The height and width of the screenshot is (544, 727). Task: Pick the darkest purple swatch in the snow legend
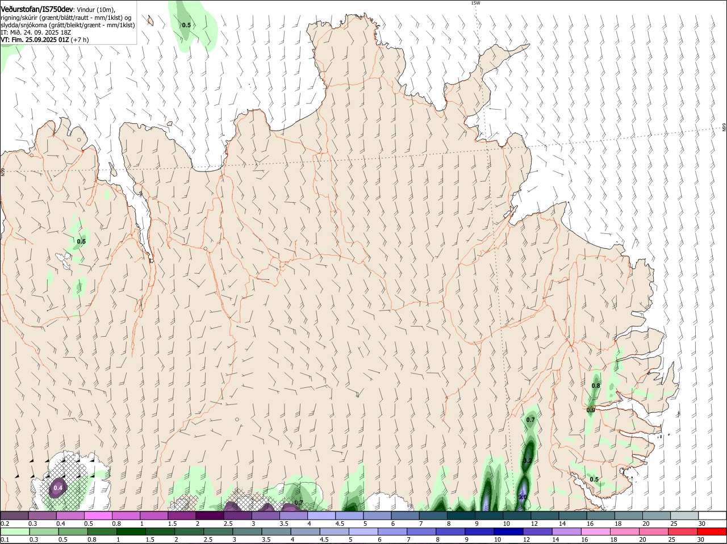(x=210, y=515)
